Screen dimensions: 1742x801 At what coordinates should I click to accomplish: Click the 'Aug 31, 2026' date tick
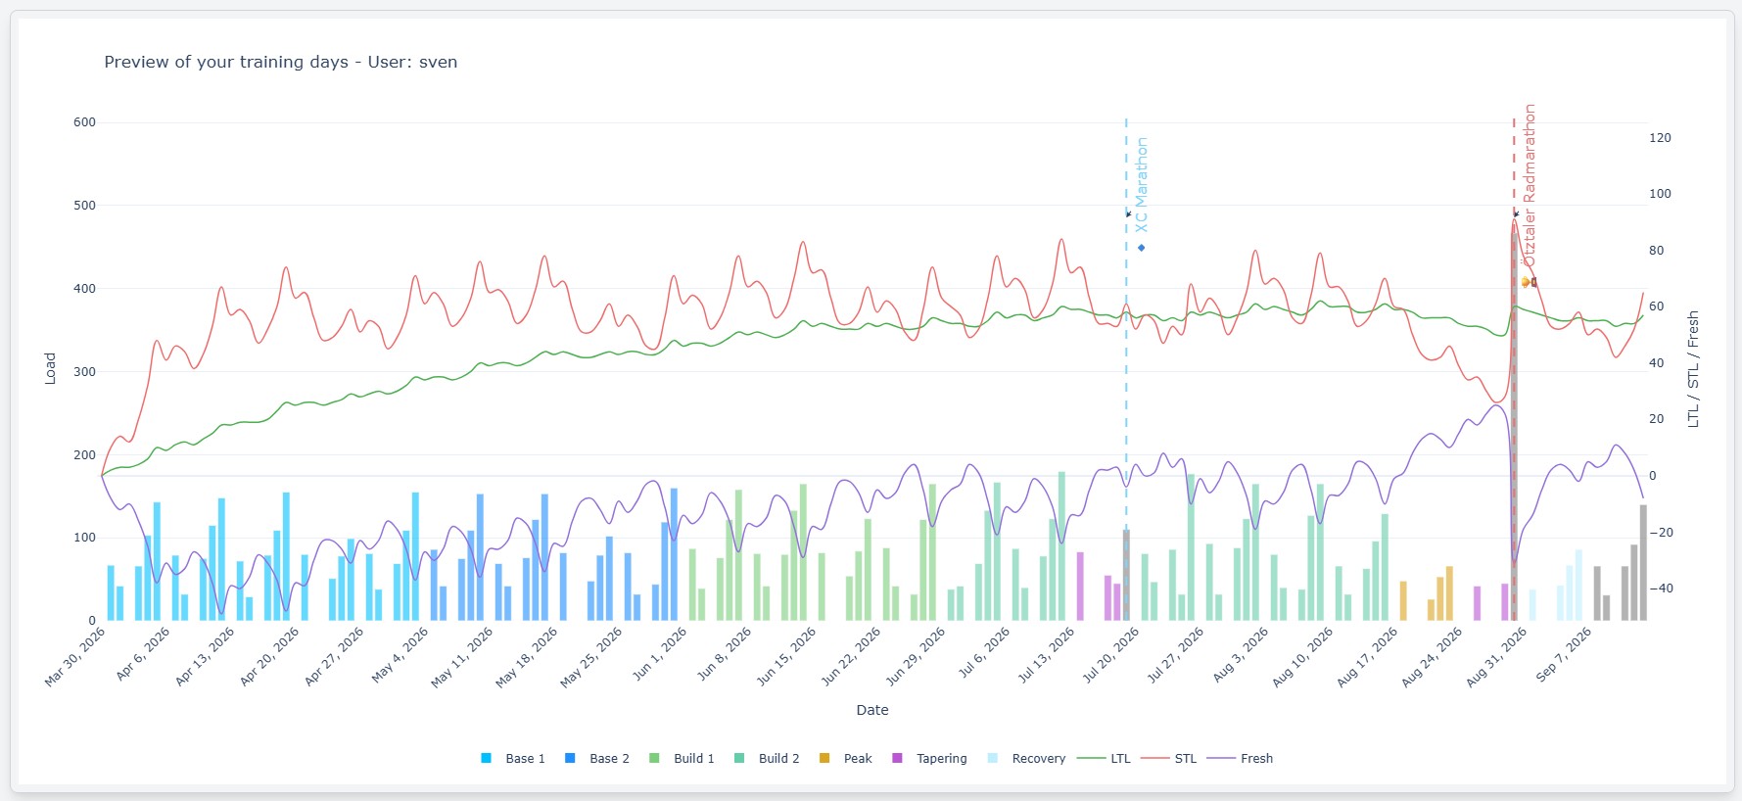pyautogui.click(x=1497, y=657)
